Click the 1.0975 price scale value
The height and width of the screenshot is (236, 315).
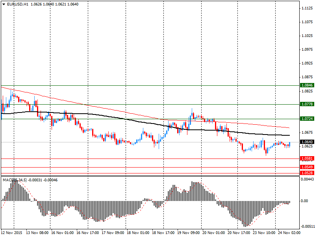coord(307,50)
